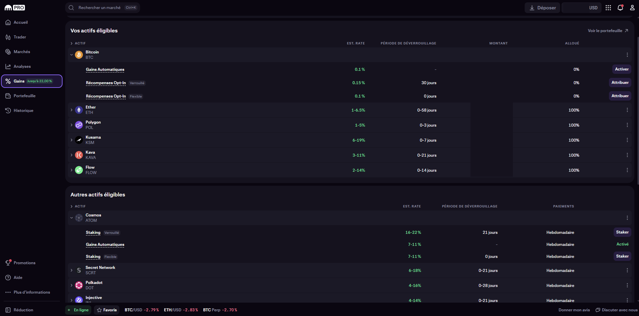Open the apps grid menu icon

coord(608,8)
